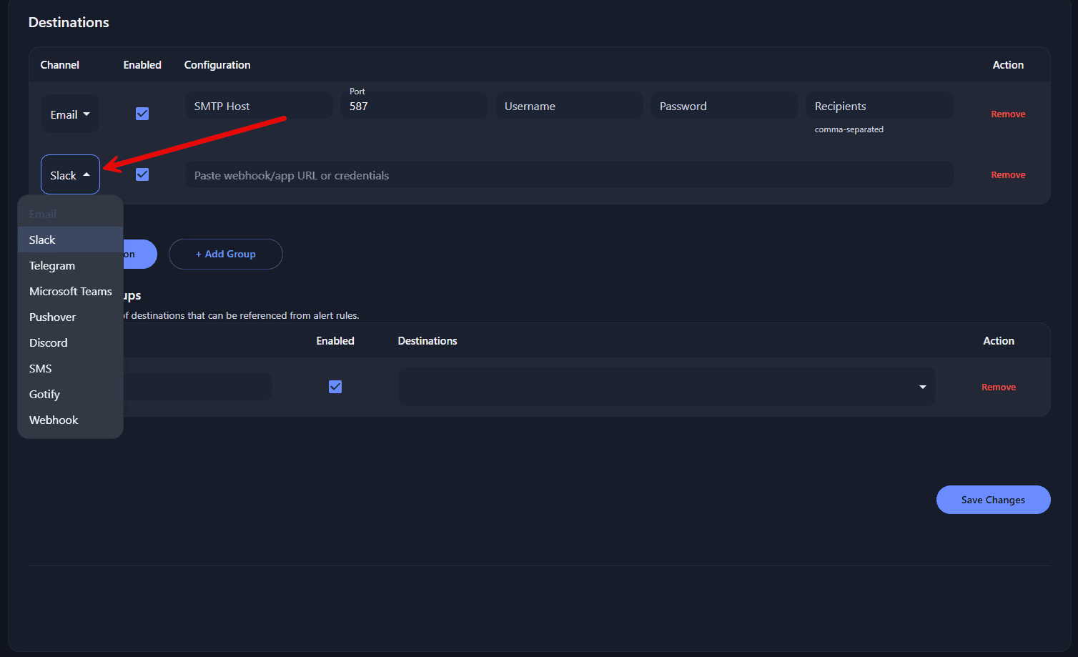
Task: Remove the Slack destination row
Action: [x=1008, y=174]
